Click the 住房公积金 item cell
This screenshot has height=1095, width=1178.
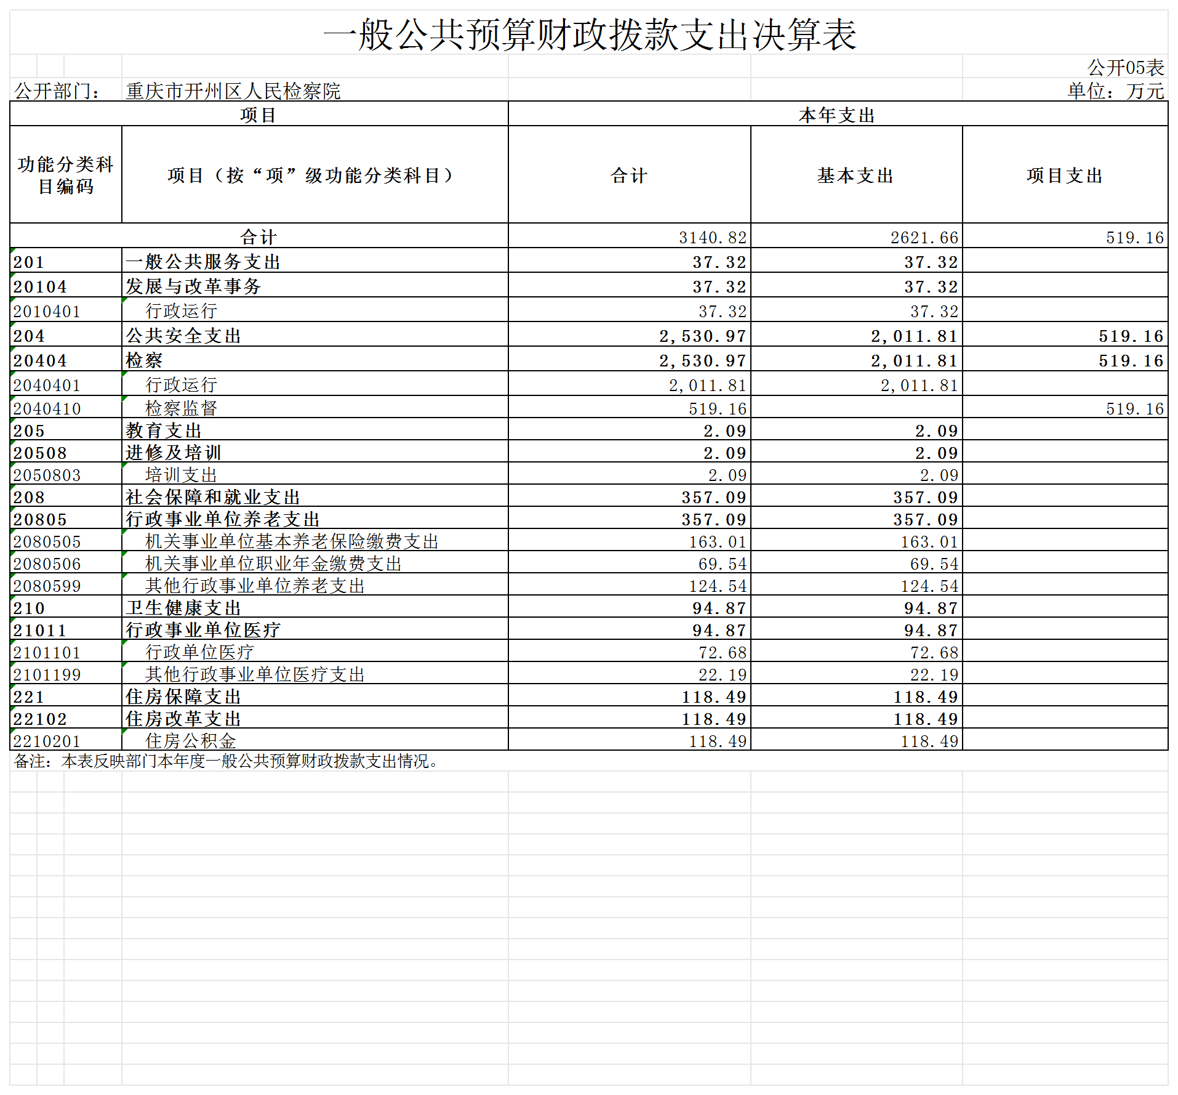[x=190, y=741]
